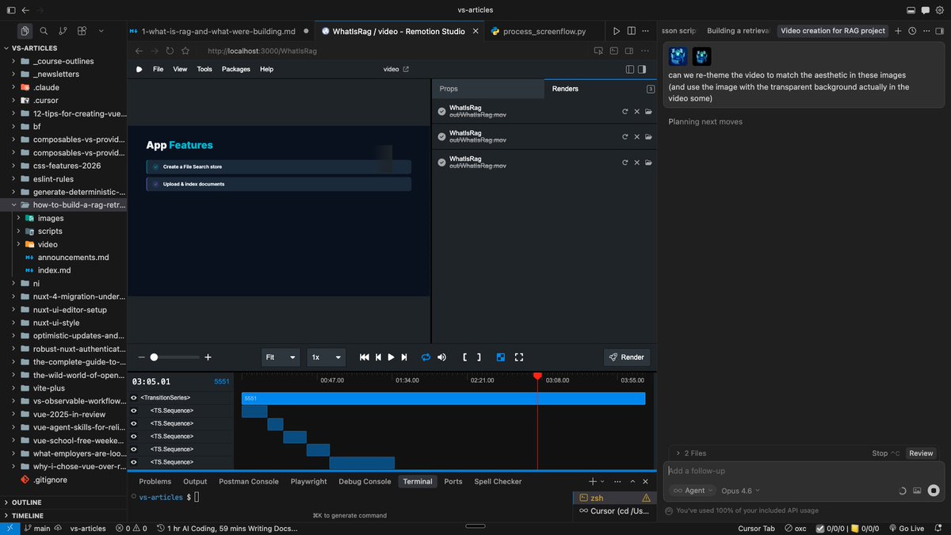
Task: Click the browser reload icon
Action: [170, 51]
